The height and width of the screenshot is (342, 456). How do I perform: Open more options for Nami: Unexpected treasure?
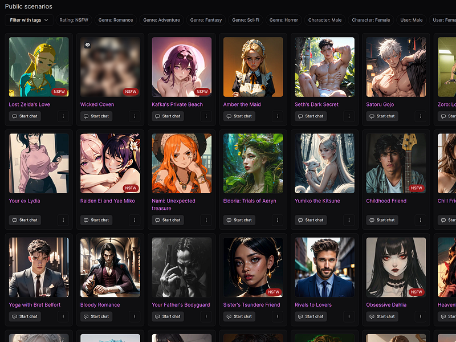pyautogui.click(x=206, y=220)
